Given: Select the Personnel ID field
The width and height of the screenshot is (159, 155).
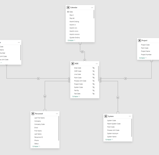Looking at the screenshot, I should (x=39, y=137).
